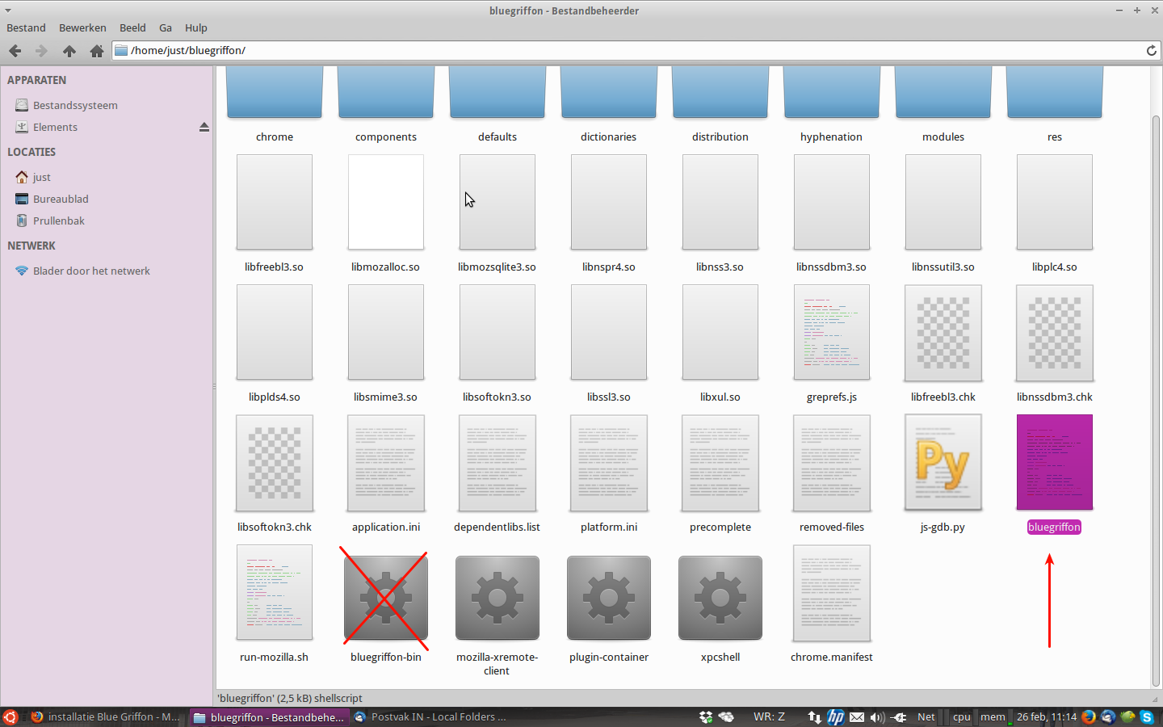The height and width of the screenshot is (727, 1163).
Task: Select the dictionaries folder
Action: [x=609, y=105]
